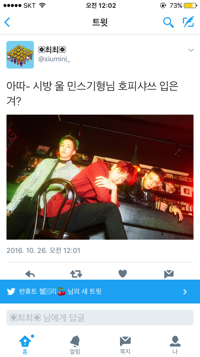The width and height of the screenshot is (200, 357).
Task: Open tweet options dropdown chevron
Action: coord(191,50)
